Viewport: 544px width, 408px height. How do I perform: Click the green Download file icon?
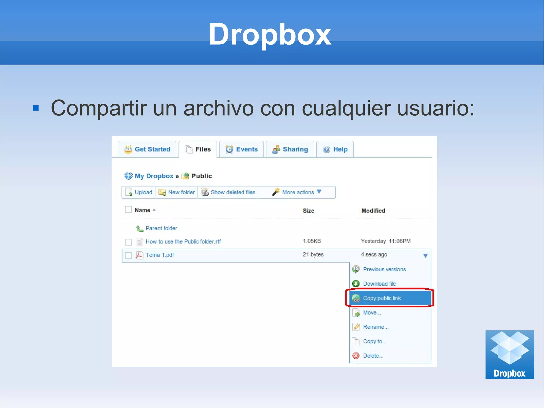[356, 284]
